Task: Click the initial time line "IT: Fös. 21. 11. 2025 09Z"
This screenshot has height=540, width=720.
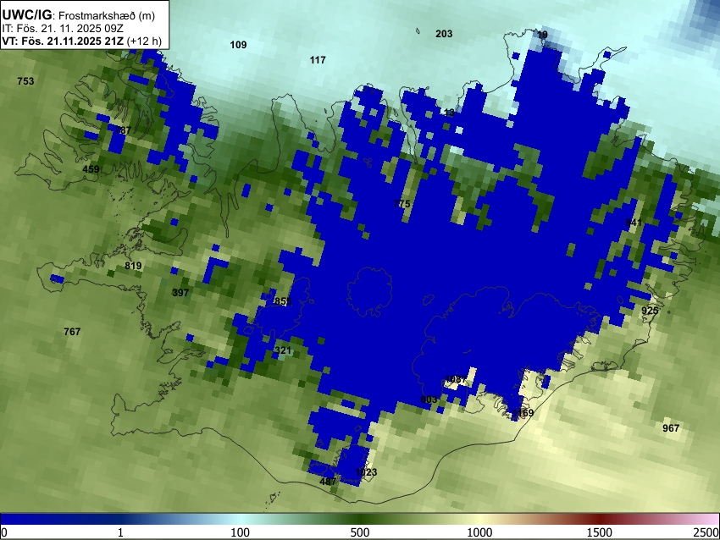Action: [63, 29]
